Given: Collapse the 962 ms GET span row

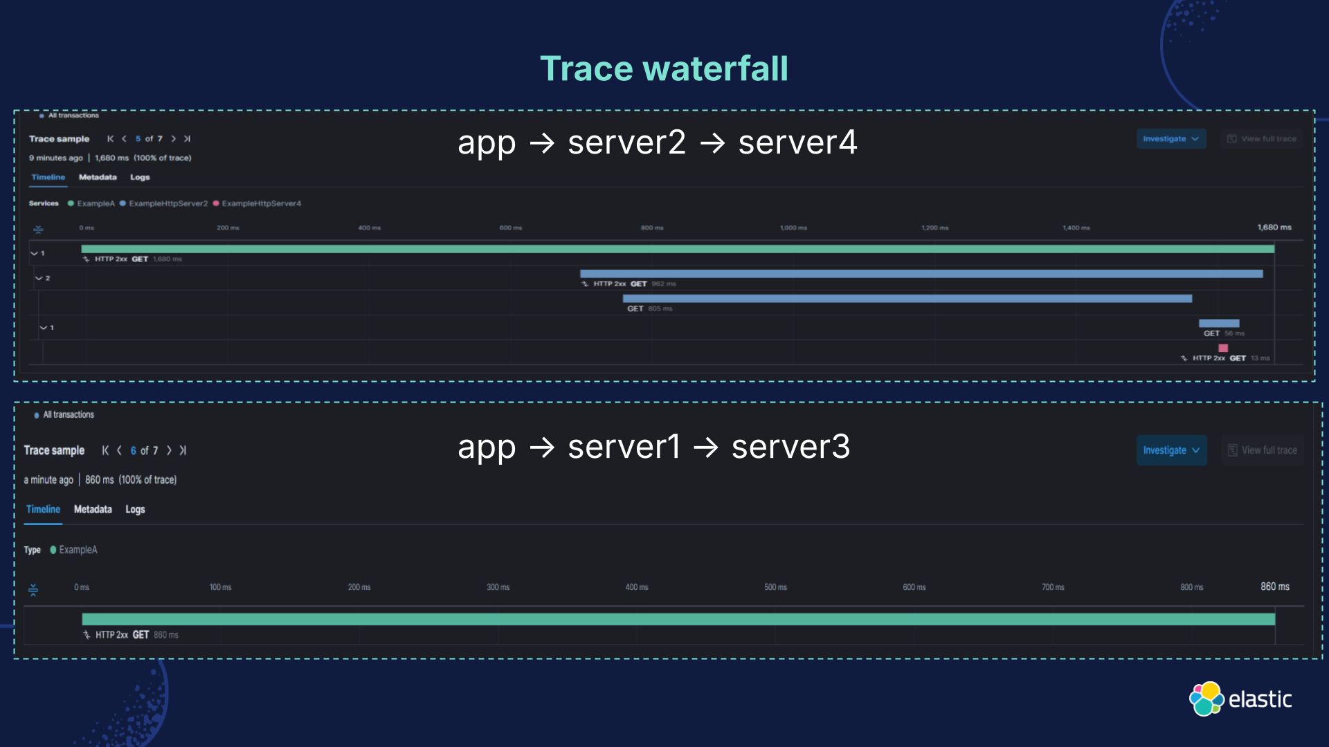Looking at the screenshot, I should 39,278.
